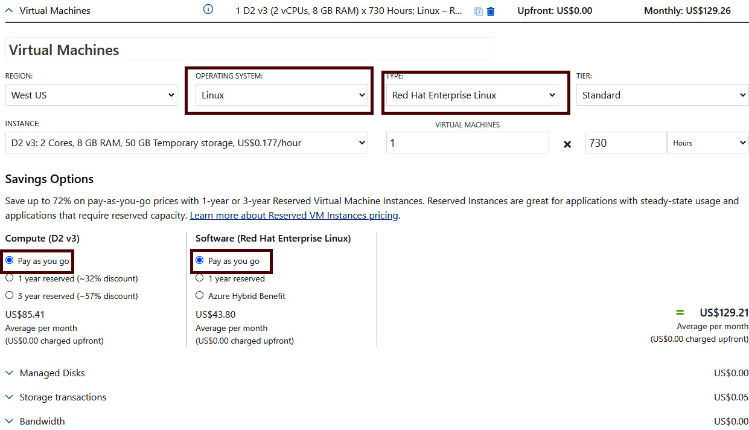Open the Hours unit dropdown

pos(707,143)
